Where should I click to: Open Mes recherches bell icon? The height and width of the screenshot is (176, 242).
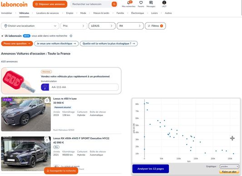pyautogui.click(x=128, y=3)
